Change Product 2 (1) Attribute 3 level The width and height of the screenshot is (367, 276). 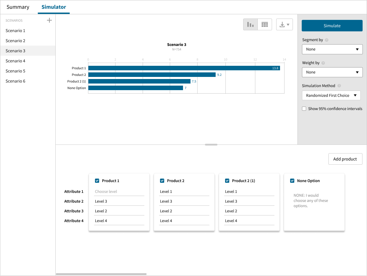point(249,211)
